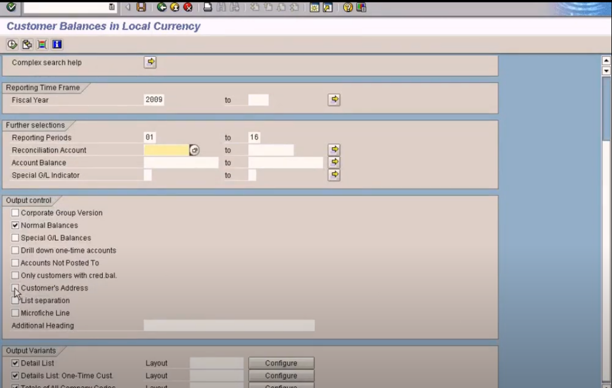612x388 pixels.
Task: Click the Print icon in toolbar
Action: (207, 7)
